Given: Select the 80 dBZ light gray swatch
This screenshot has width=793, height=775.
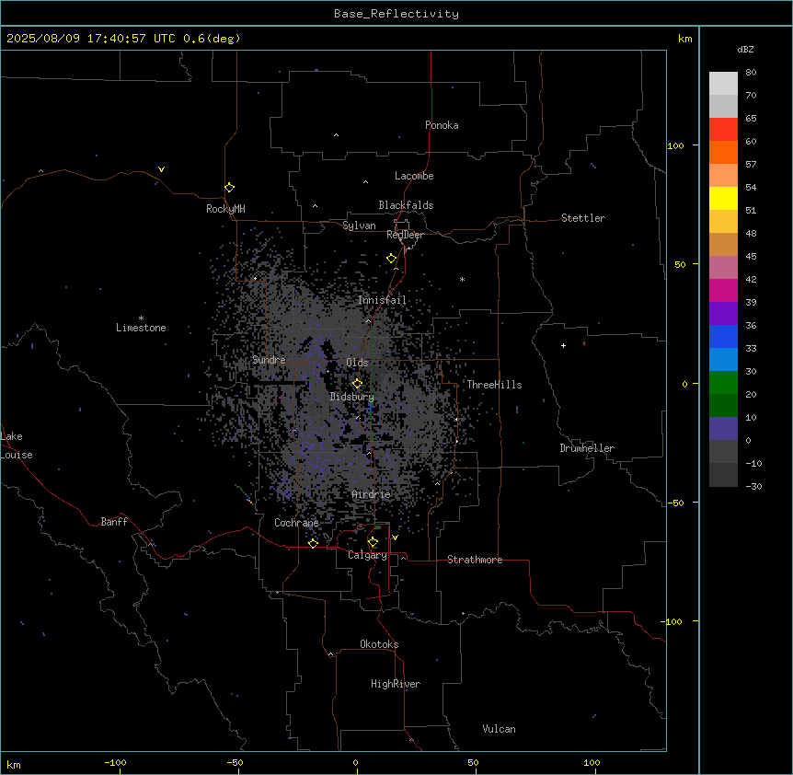Looking at the screenshot, I should pyautogui.click(x=723, y=83).
